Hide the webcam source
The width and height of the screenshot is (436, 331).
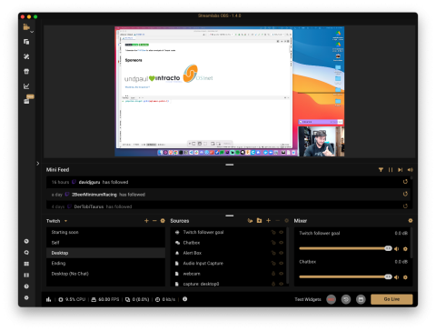(281, 274)
